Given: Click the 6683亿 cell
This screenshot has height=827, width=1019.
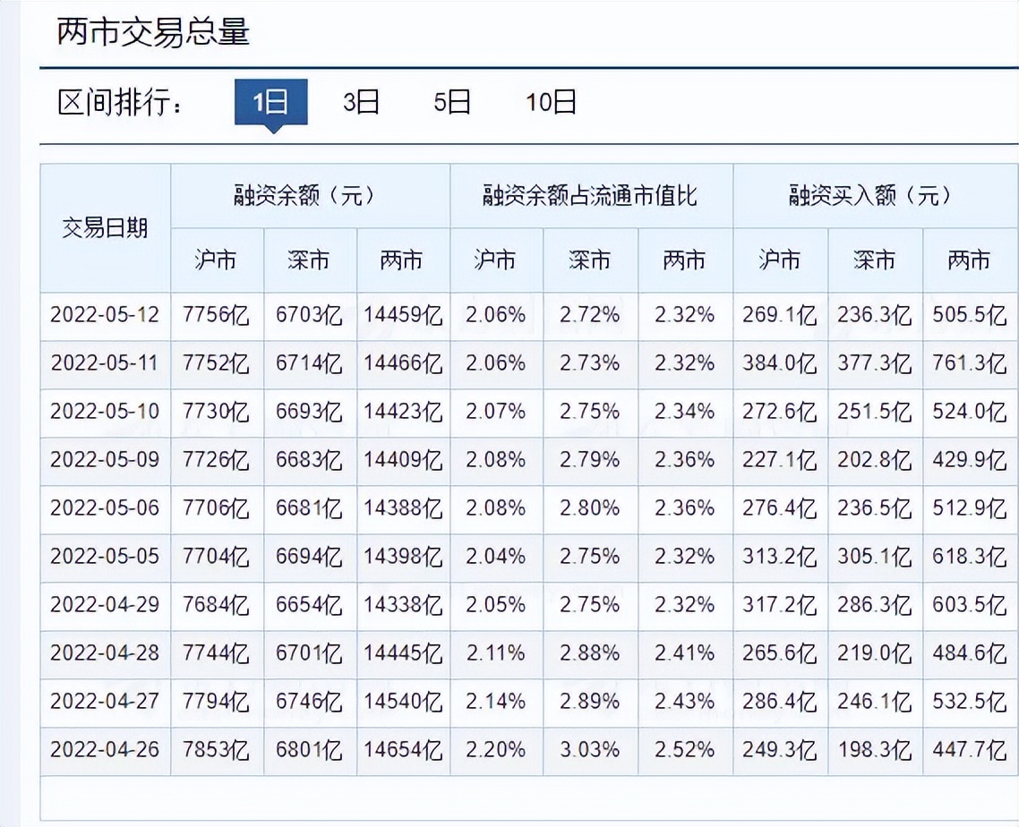Looking at the screenshot, I should tap(310, 461).
